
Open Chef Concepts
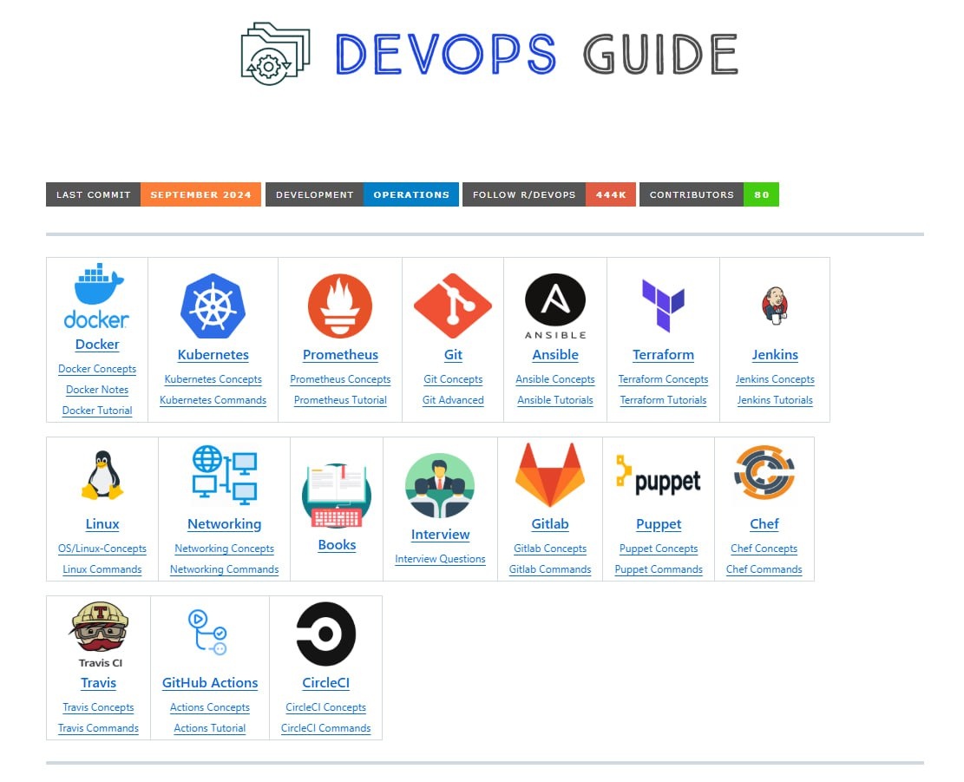tap(764, 549)
